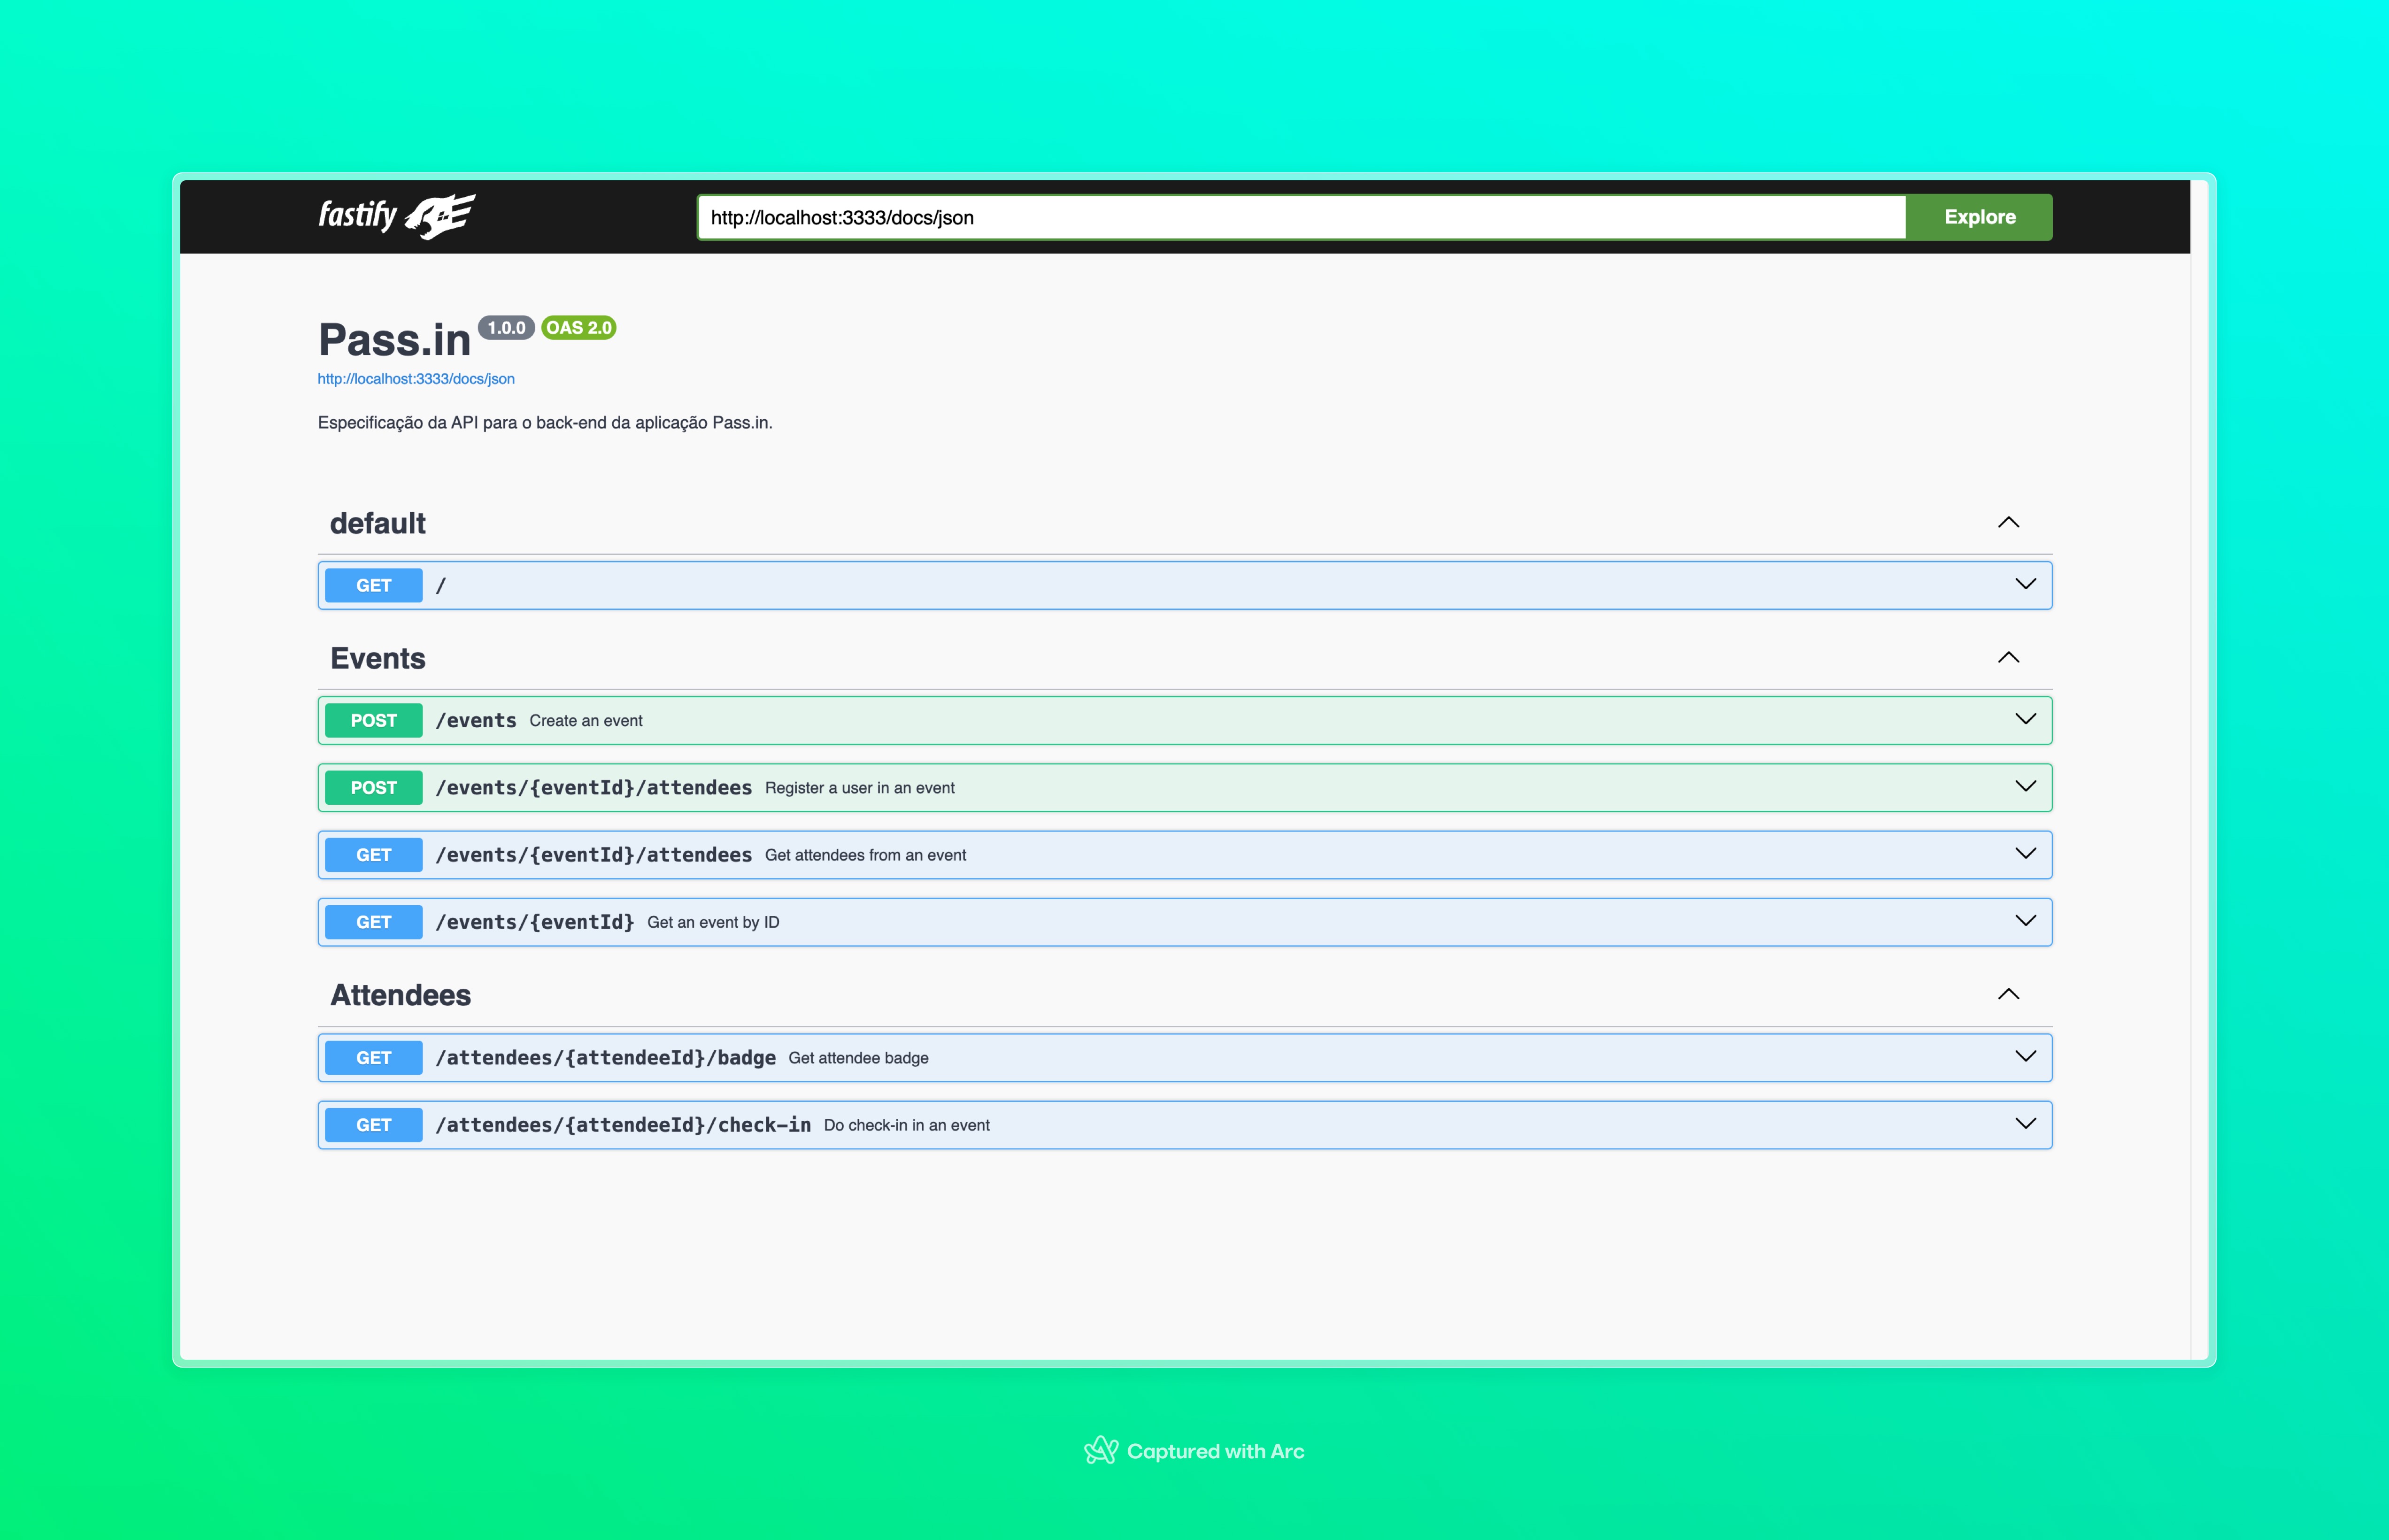
Task: Expand the GET / endpoint arrow
Action: [2025, 584]
